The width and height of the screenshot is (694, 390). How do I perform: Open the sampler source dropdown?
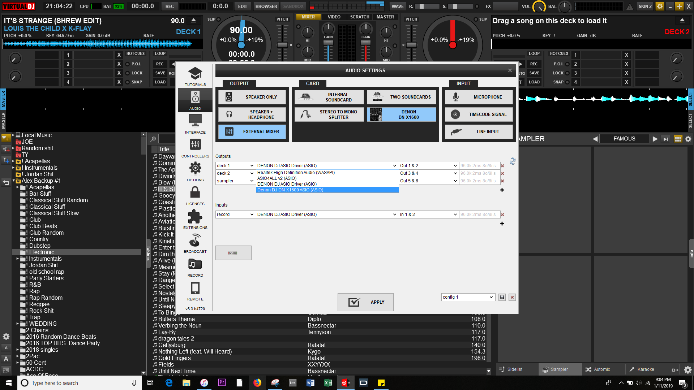click(235, 181)
